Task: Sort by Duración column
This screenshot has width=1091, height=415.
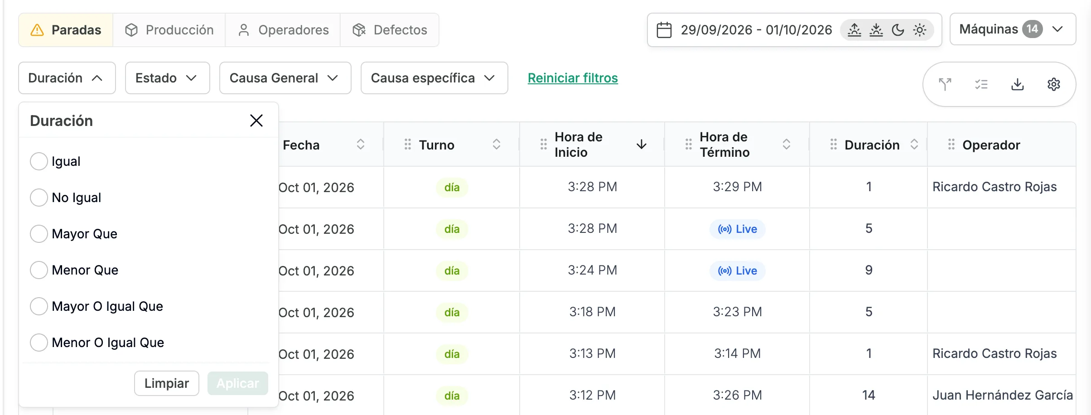Action: 914,145
